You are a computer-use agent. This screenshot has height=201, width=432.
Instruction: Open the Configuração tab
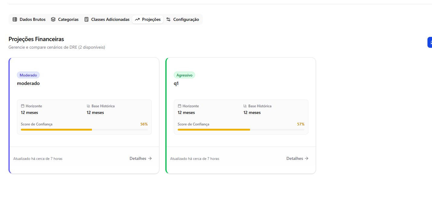click(x=183, y=19)
